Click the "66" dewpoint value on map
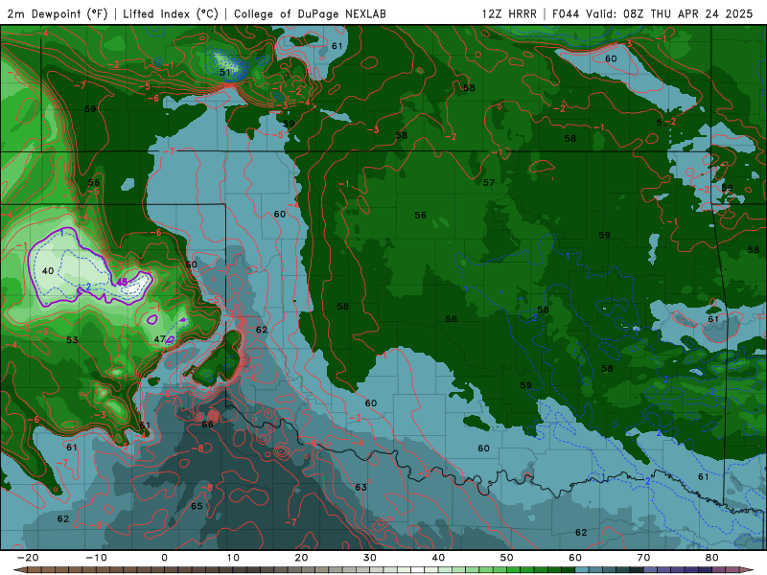This screenshot has width=767, height=575. tap(207, 424)
